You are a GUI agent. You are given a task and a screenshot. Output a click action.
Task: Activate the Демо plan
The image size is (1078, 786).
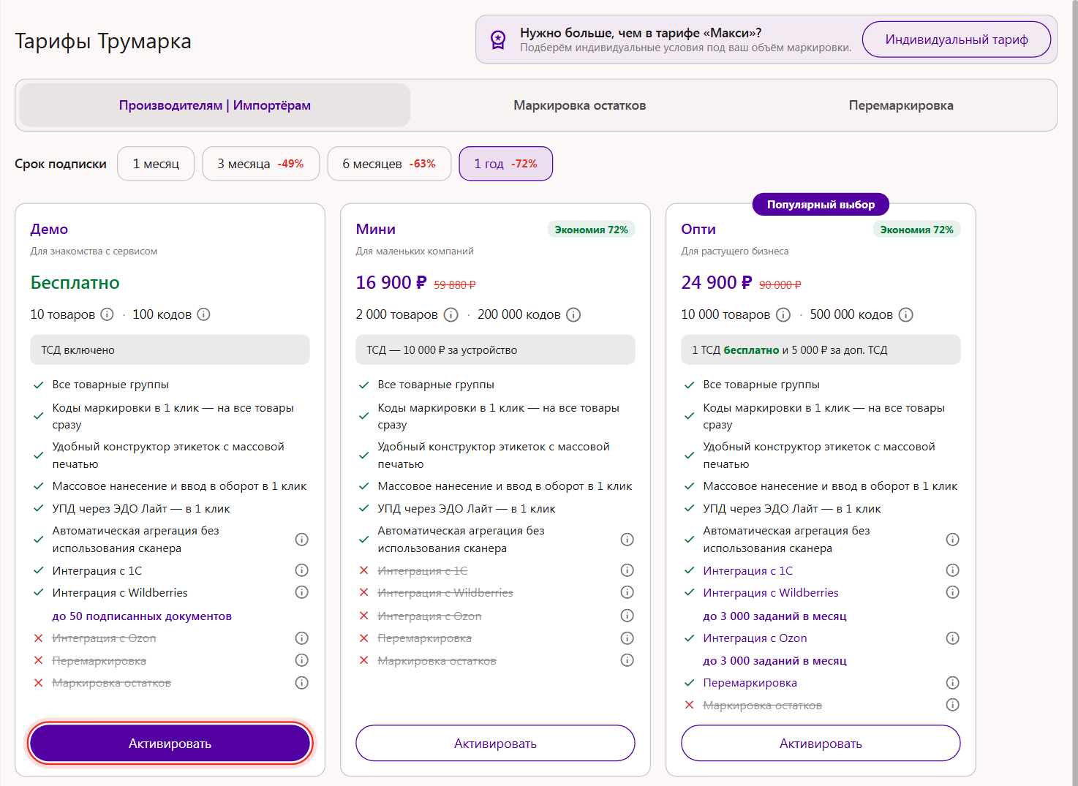[x=170, y=744]
